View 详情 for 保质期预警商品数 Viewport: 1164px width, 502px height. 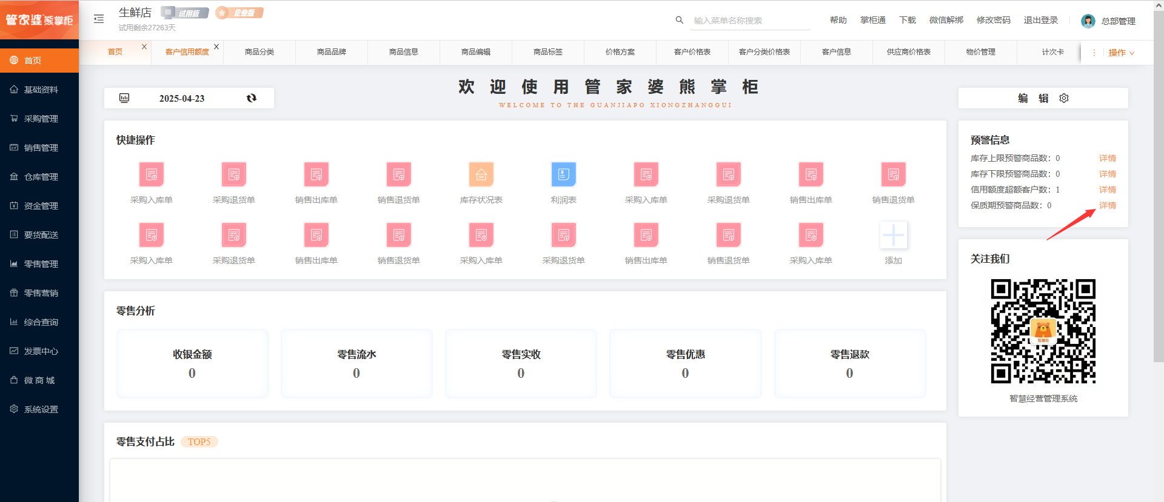pos(1108,205)
